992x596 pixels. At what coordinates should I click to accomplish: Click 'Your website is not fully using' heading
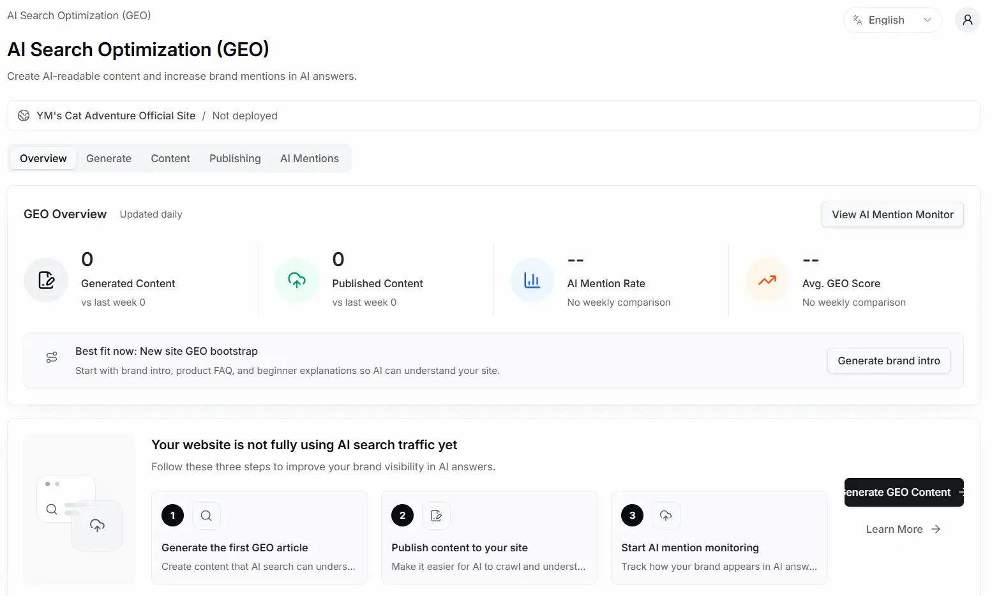tap(304, 445)
